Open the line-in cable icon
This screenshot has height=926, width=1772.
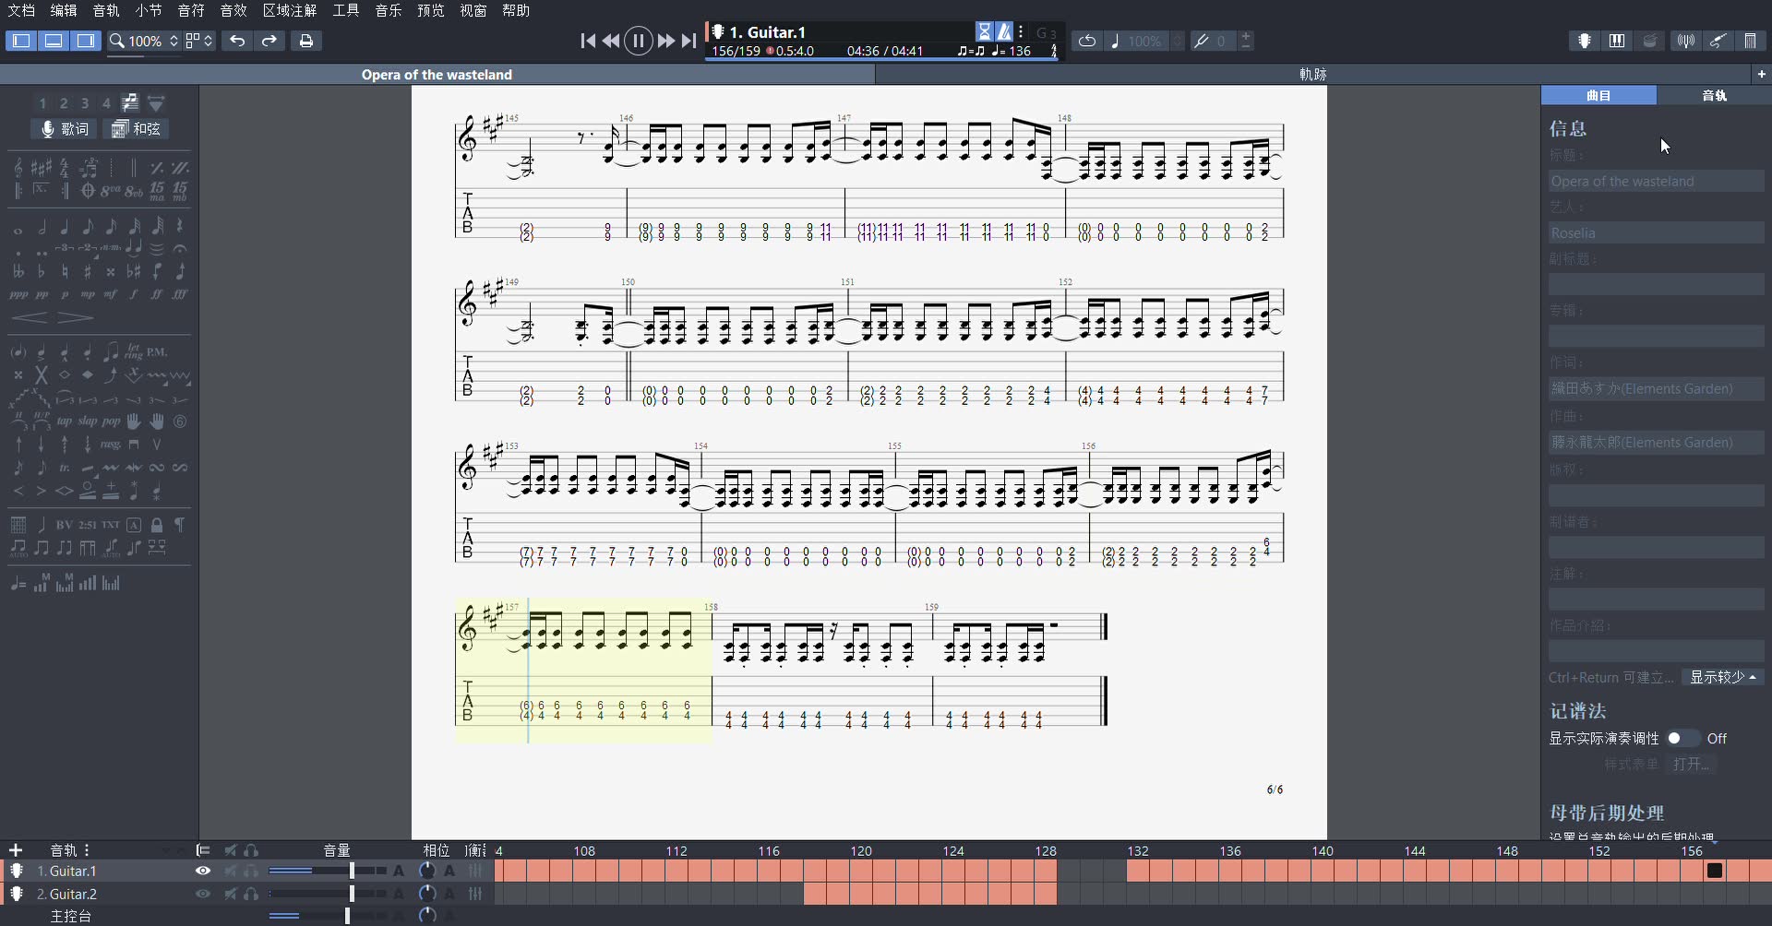point(1718,41)
